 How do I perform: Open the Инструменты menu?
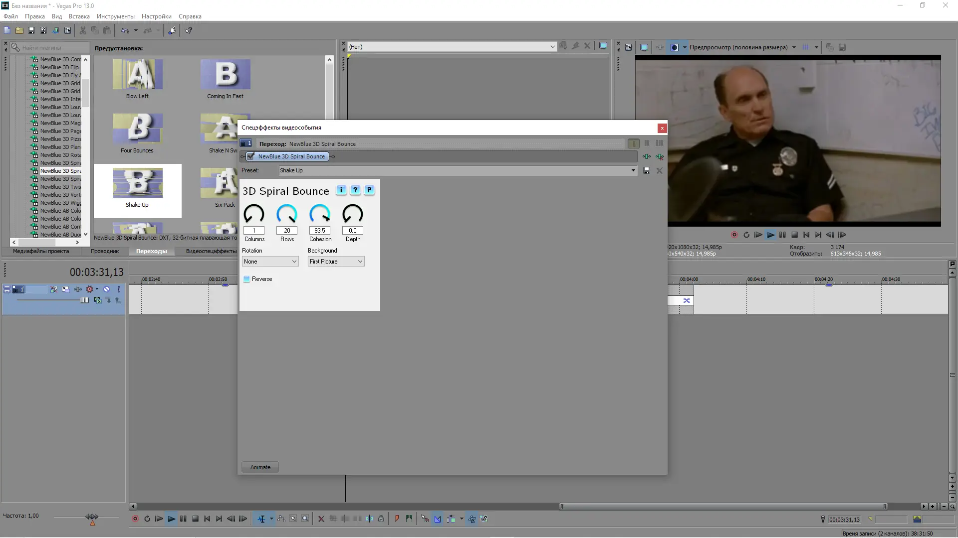coord(115,16)
